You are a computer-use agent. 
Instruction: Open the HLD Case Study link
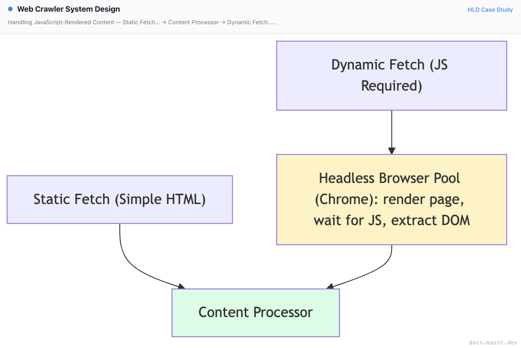490,9
